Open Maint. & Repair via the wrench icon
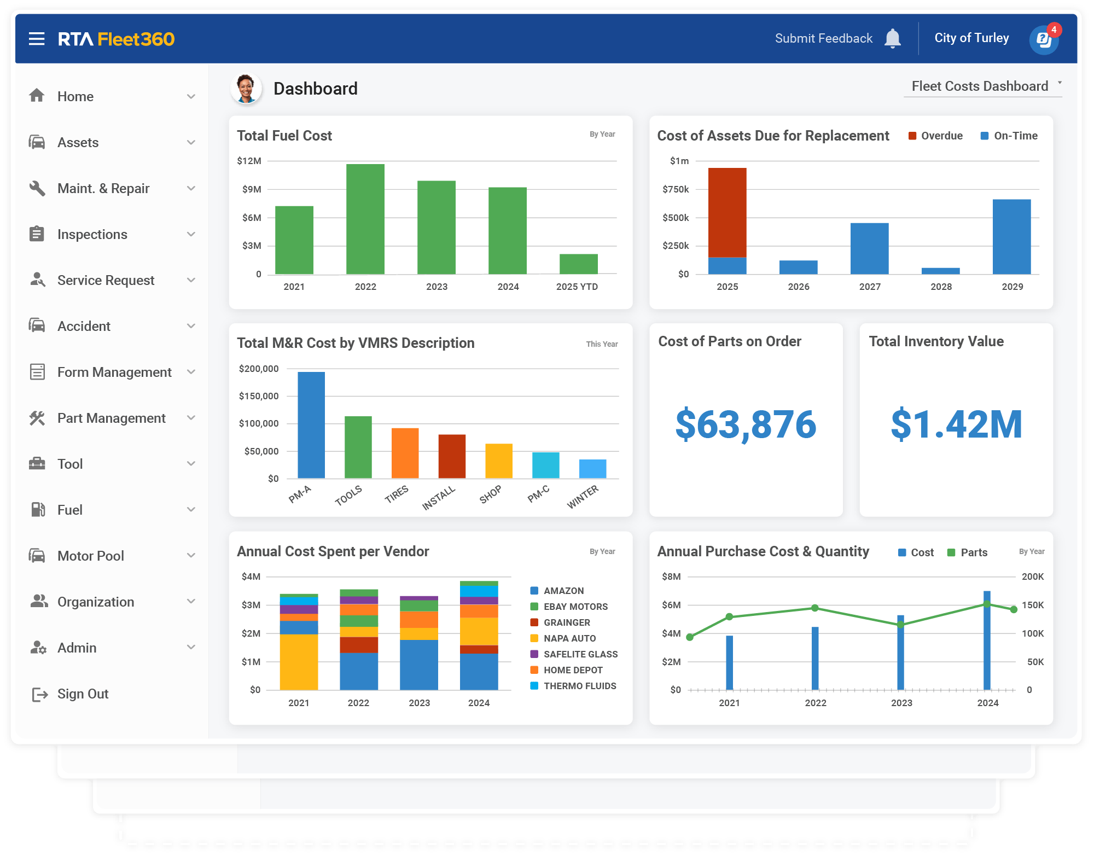Screen dimensions: 1094x856 (37, 188)
